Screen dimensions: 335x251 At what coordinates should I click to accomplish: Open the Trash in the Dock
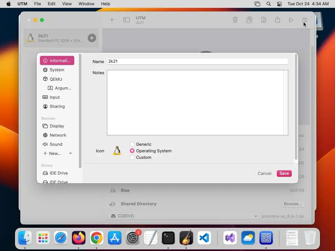pyautogui.click(x=310, y=238)
